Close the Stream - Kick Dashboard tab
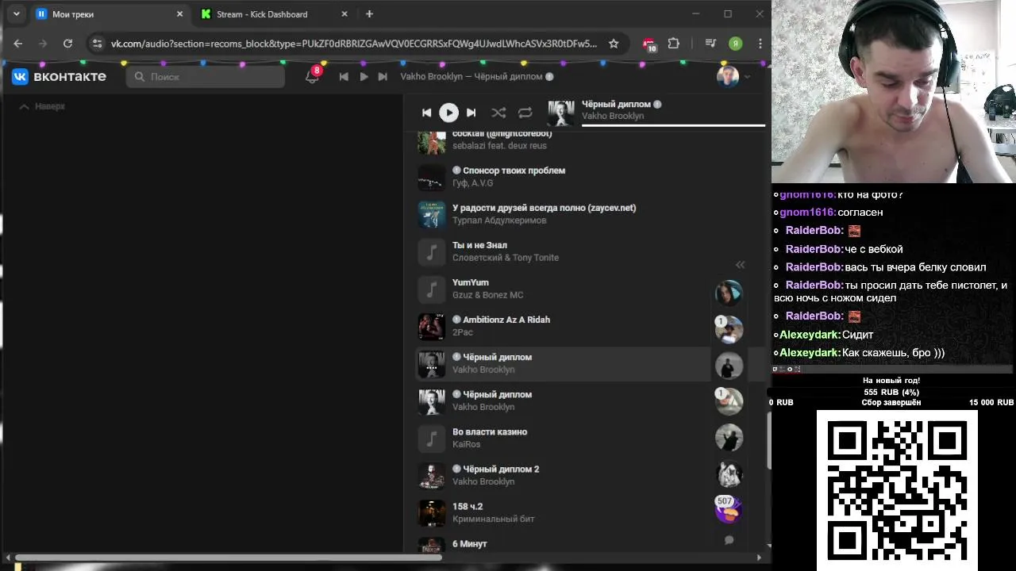Image resolution: width=1016 pixels, height=571 pixels. pyautogui.click(x=344, y=14)
